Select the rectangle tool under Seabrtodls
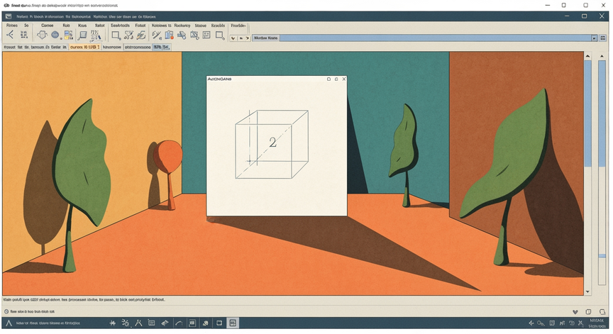 (116, 35)
